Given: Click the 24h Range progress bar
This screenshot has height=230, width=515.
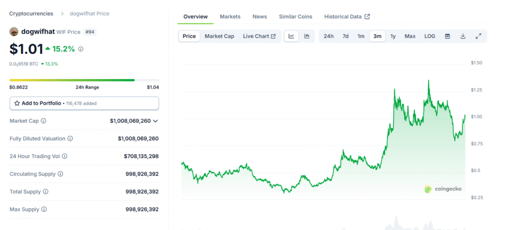Looking at the screenshot, I should (x=84, y=80).
